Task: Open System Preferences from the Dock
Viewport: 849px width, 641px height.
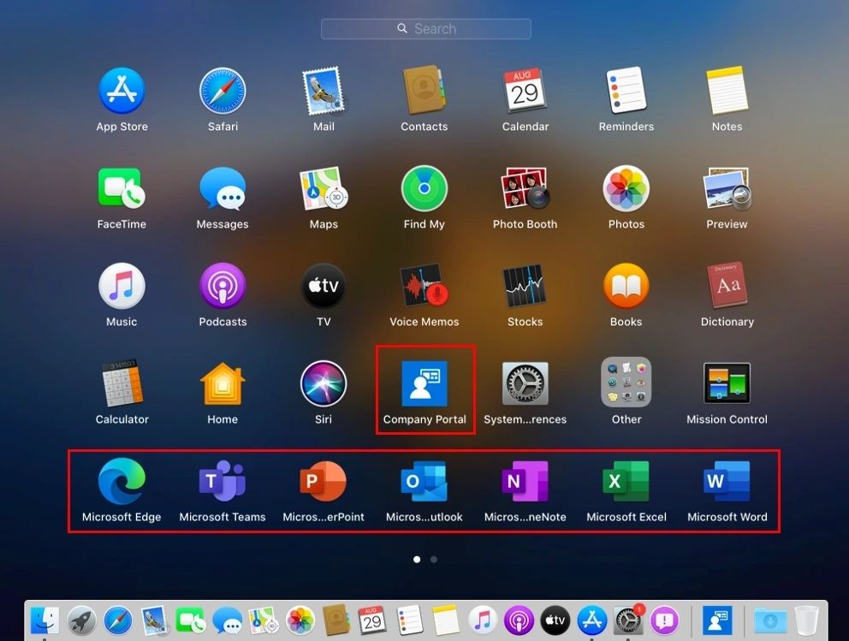Action: [x=628, y=620]
